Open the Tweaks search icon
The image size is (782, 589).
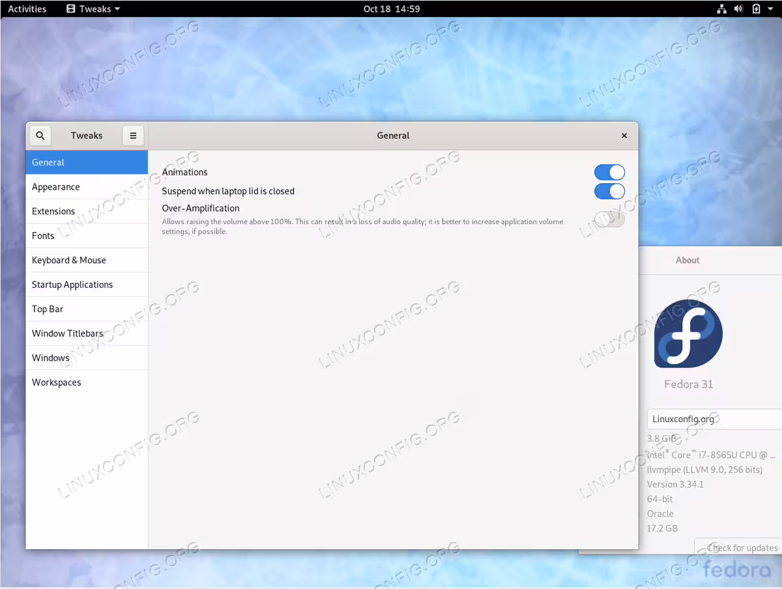pyautogui.click(x=40, y=136)
